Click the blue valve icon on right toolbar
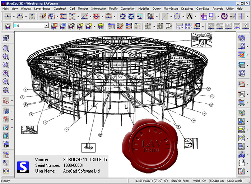Viewport: 251px width, 184px height. pos(242,155)
